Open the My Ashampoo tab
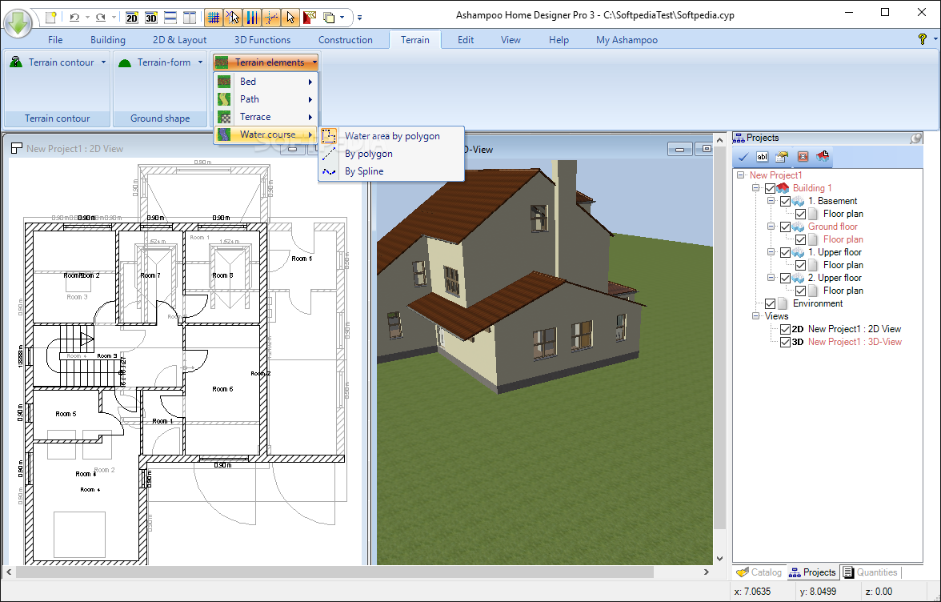Image resolution: width=941 pixels, height=602 pixels. click(627, 39)
